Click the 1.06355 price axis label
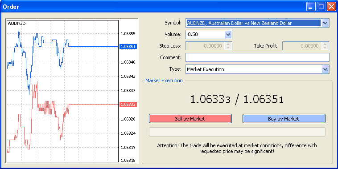The height and width of the screenshot is (169, 338). [x=128, y=34]
